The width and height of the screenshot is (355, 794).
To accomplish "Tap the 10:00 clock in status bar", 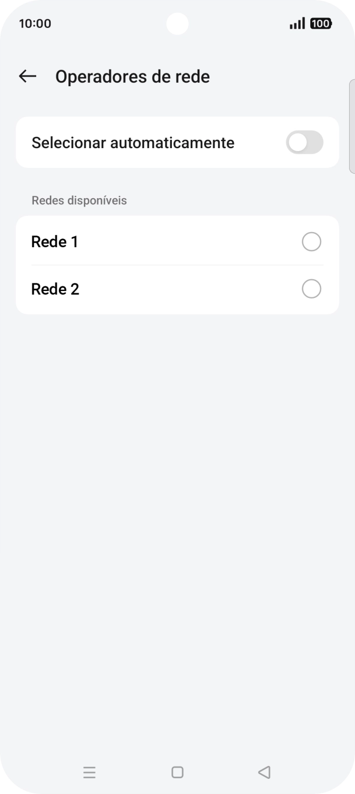I will pyautogui.click(x=35, y=23).
